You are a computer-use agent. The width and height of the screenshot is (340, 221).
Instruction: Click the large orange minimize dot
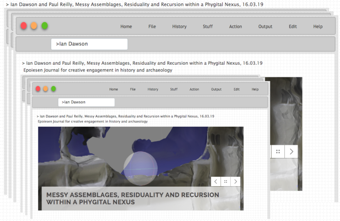click(x=34, y=26)
